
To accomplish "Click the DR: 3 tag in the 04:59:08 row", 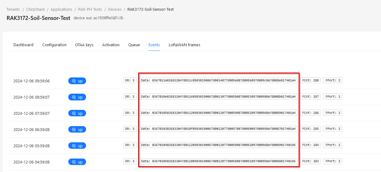I will click(130, 161).
